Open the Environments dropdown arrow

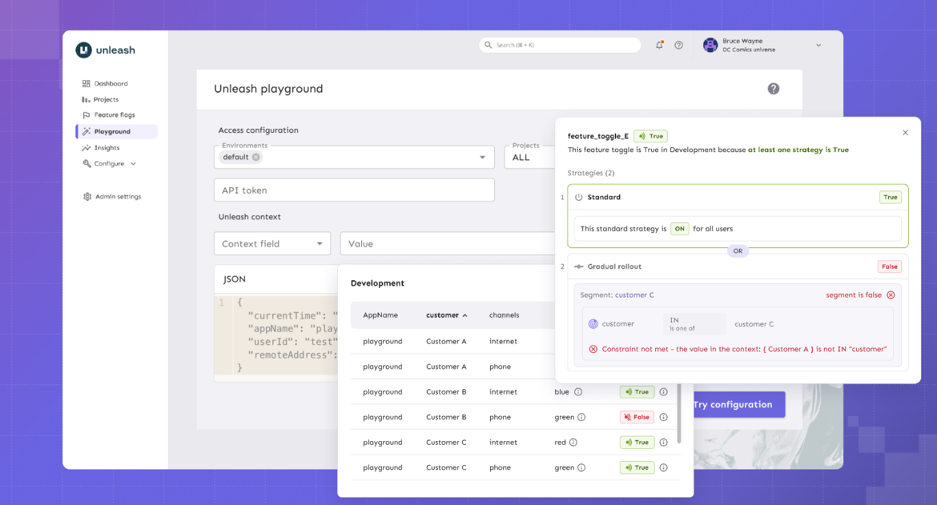[x=482, y=158]
